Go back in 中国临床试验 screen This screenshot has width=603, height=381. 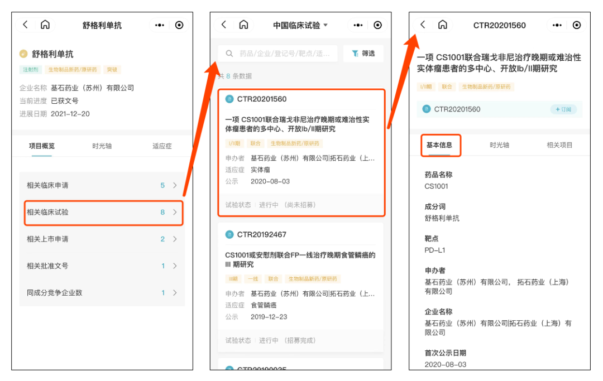click(x=224, y=25)
